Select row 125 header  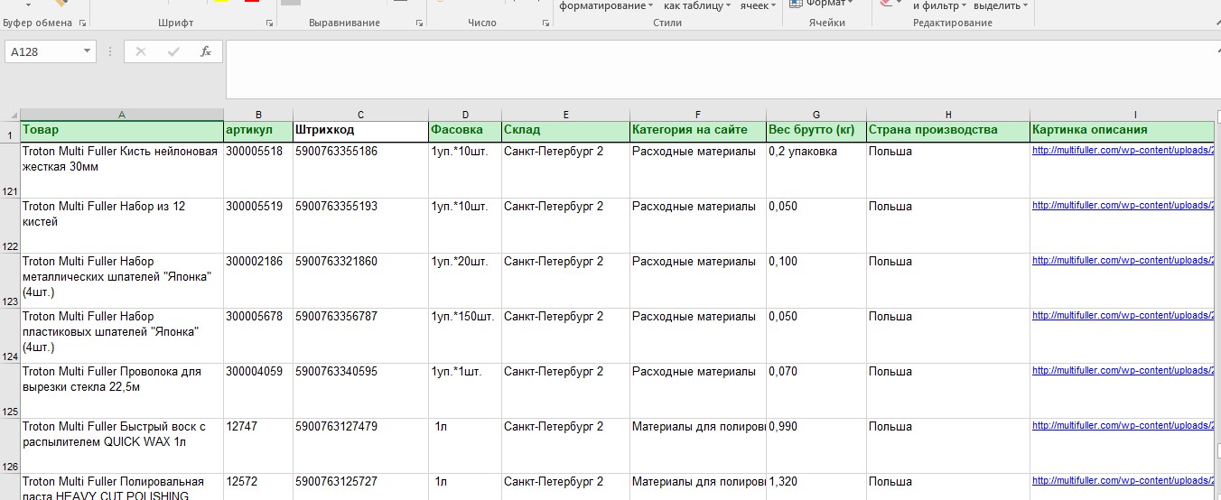[x=10, y=390]
